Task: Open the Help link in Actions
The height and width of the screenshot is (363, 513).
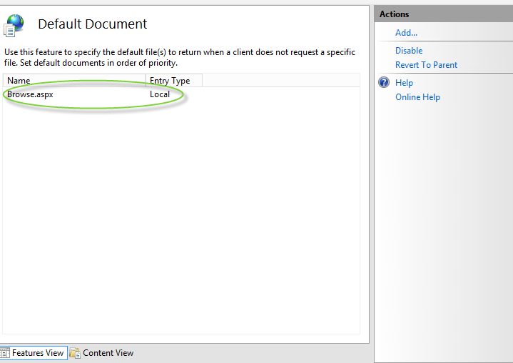Action: tap(404, 83)
